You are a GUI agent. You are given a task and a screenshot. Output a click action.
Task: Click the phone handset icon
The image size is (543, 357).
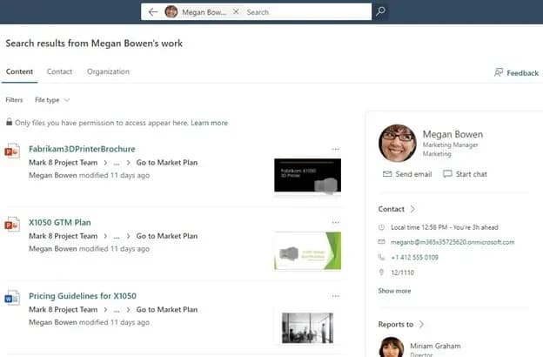[x=381, y=257]
